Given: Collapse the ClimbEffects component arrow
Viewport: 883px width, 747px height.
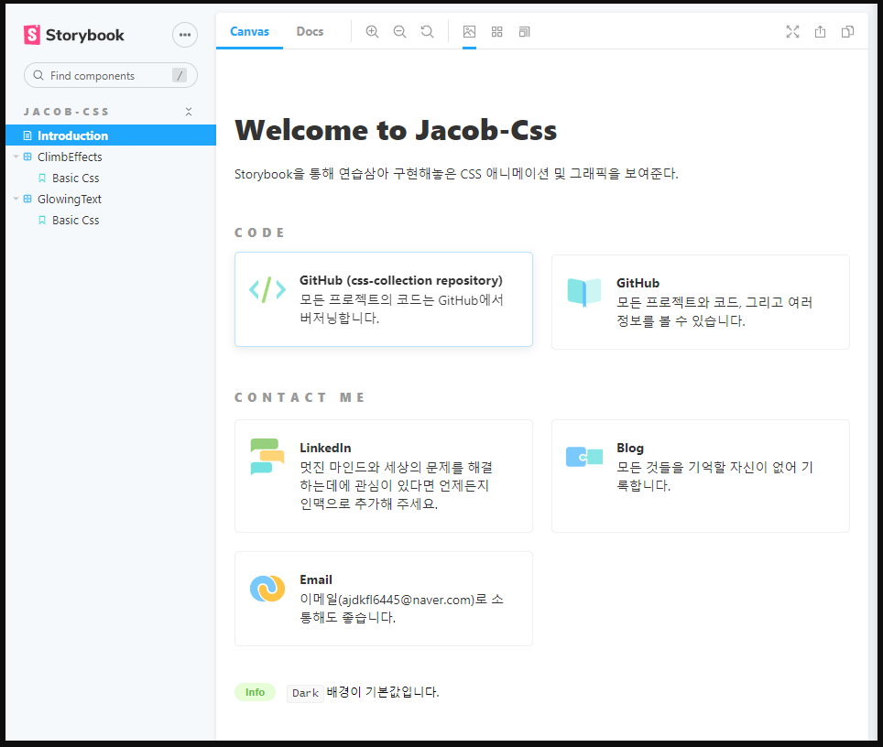Looking at the screenshot, I should click(x=16, y=157).
